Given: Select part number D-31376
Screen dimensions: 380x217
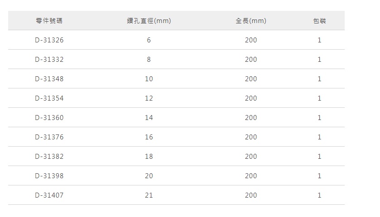Looking at the screenshot, I should [49, 137].
